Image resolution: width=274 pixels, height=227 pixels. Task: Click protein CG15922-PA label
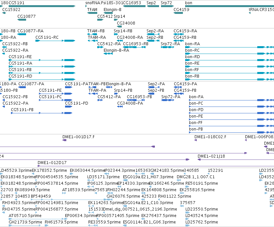[x=15, y=103]
